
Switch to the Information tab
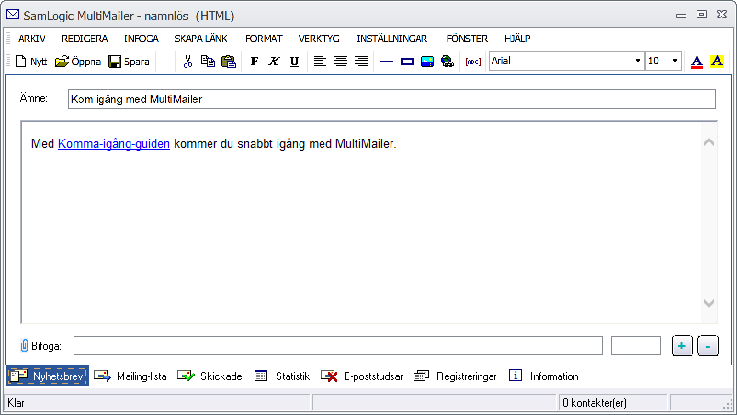coord(544,376)
